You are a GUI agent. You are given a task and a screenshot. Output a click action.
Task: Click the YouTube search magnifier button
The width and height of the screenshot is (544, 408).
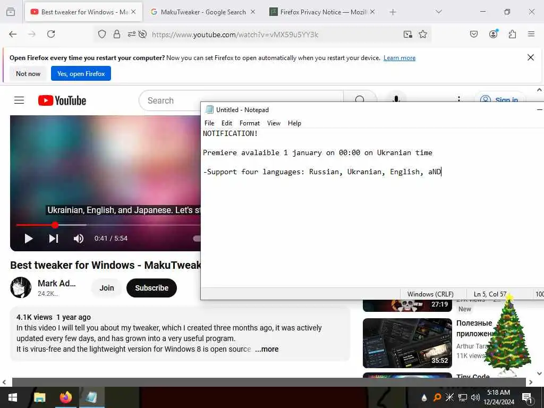click(x=360, y=98)
